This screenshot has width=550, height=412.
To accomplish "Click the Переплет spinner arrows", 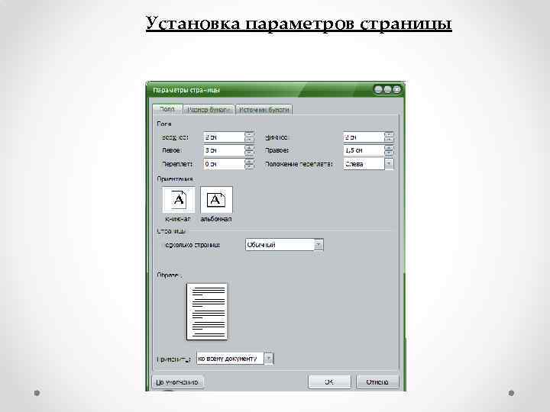I will click(x=249, y=163).
